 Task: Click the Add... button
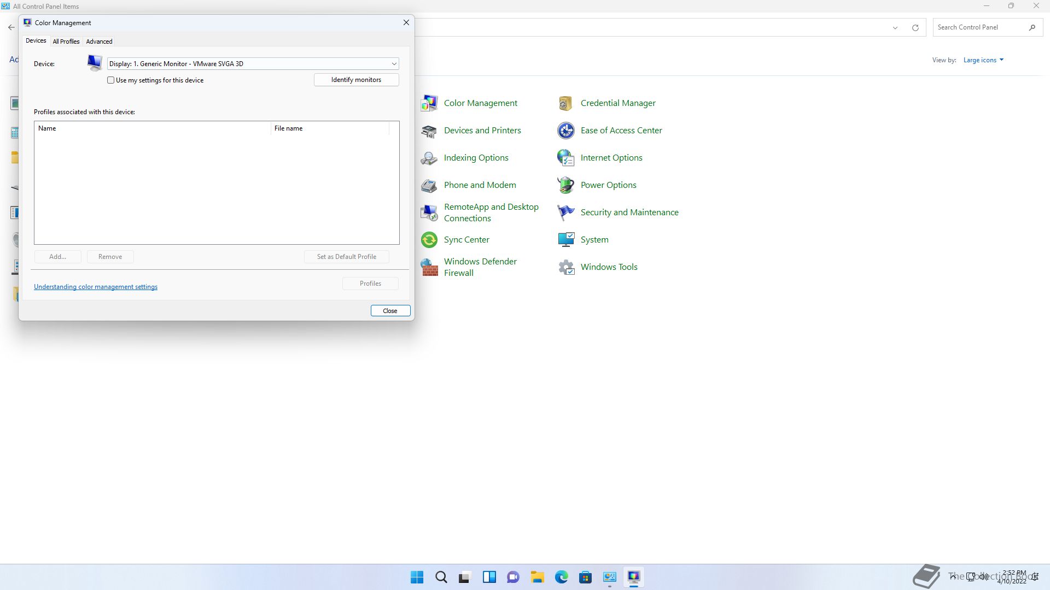tap(57, 257)
